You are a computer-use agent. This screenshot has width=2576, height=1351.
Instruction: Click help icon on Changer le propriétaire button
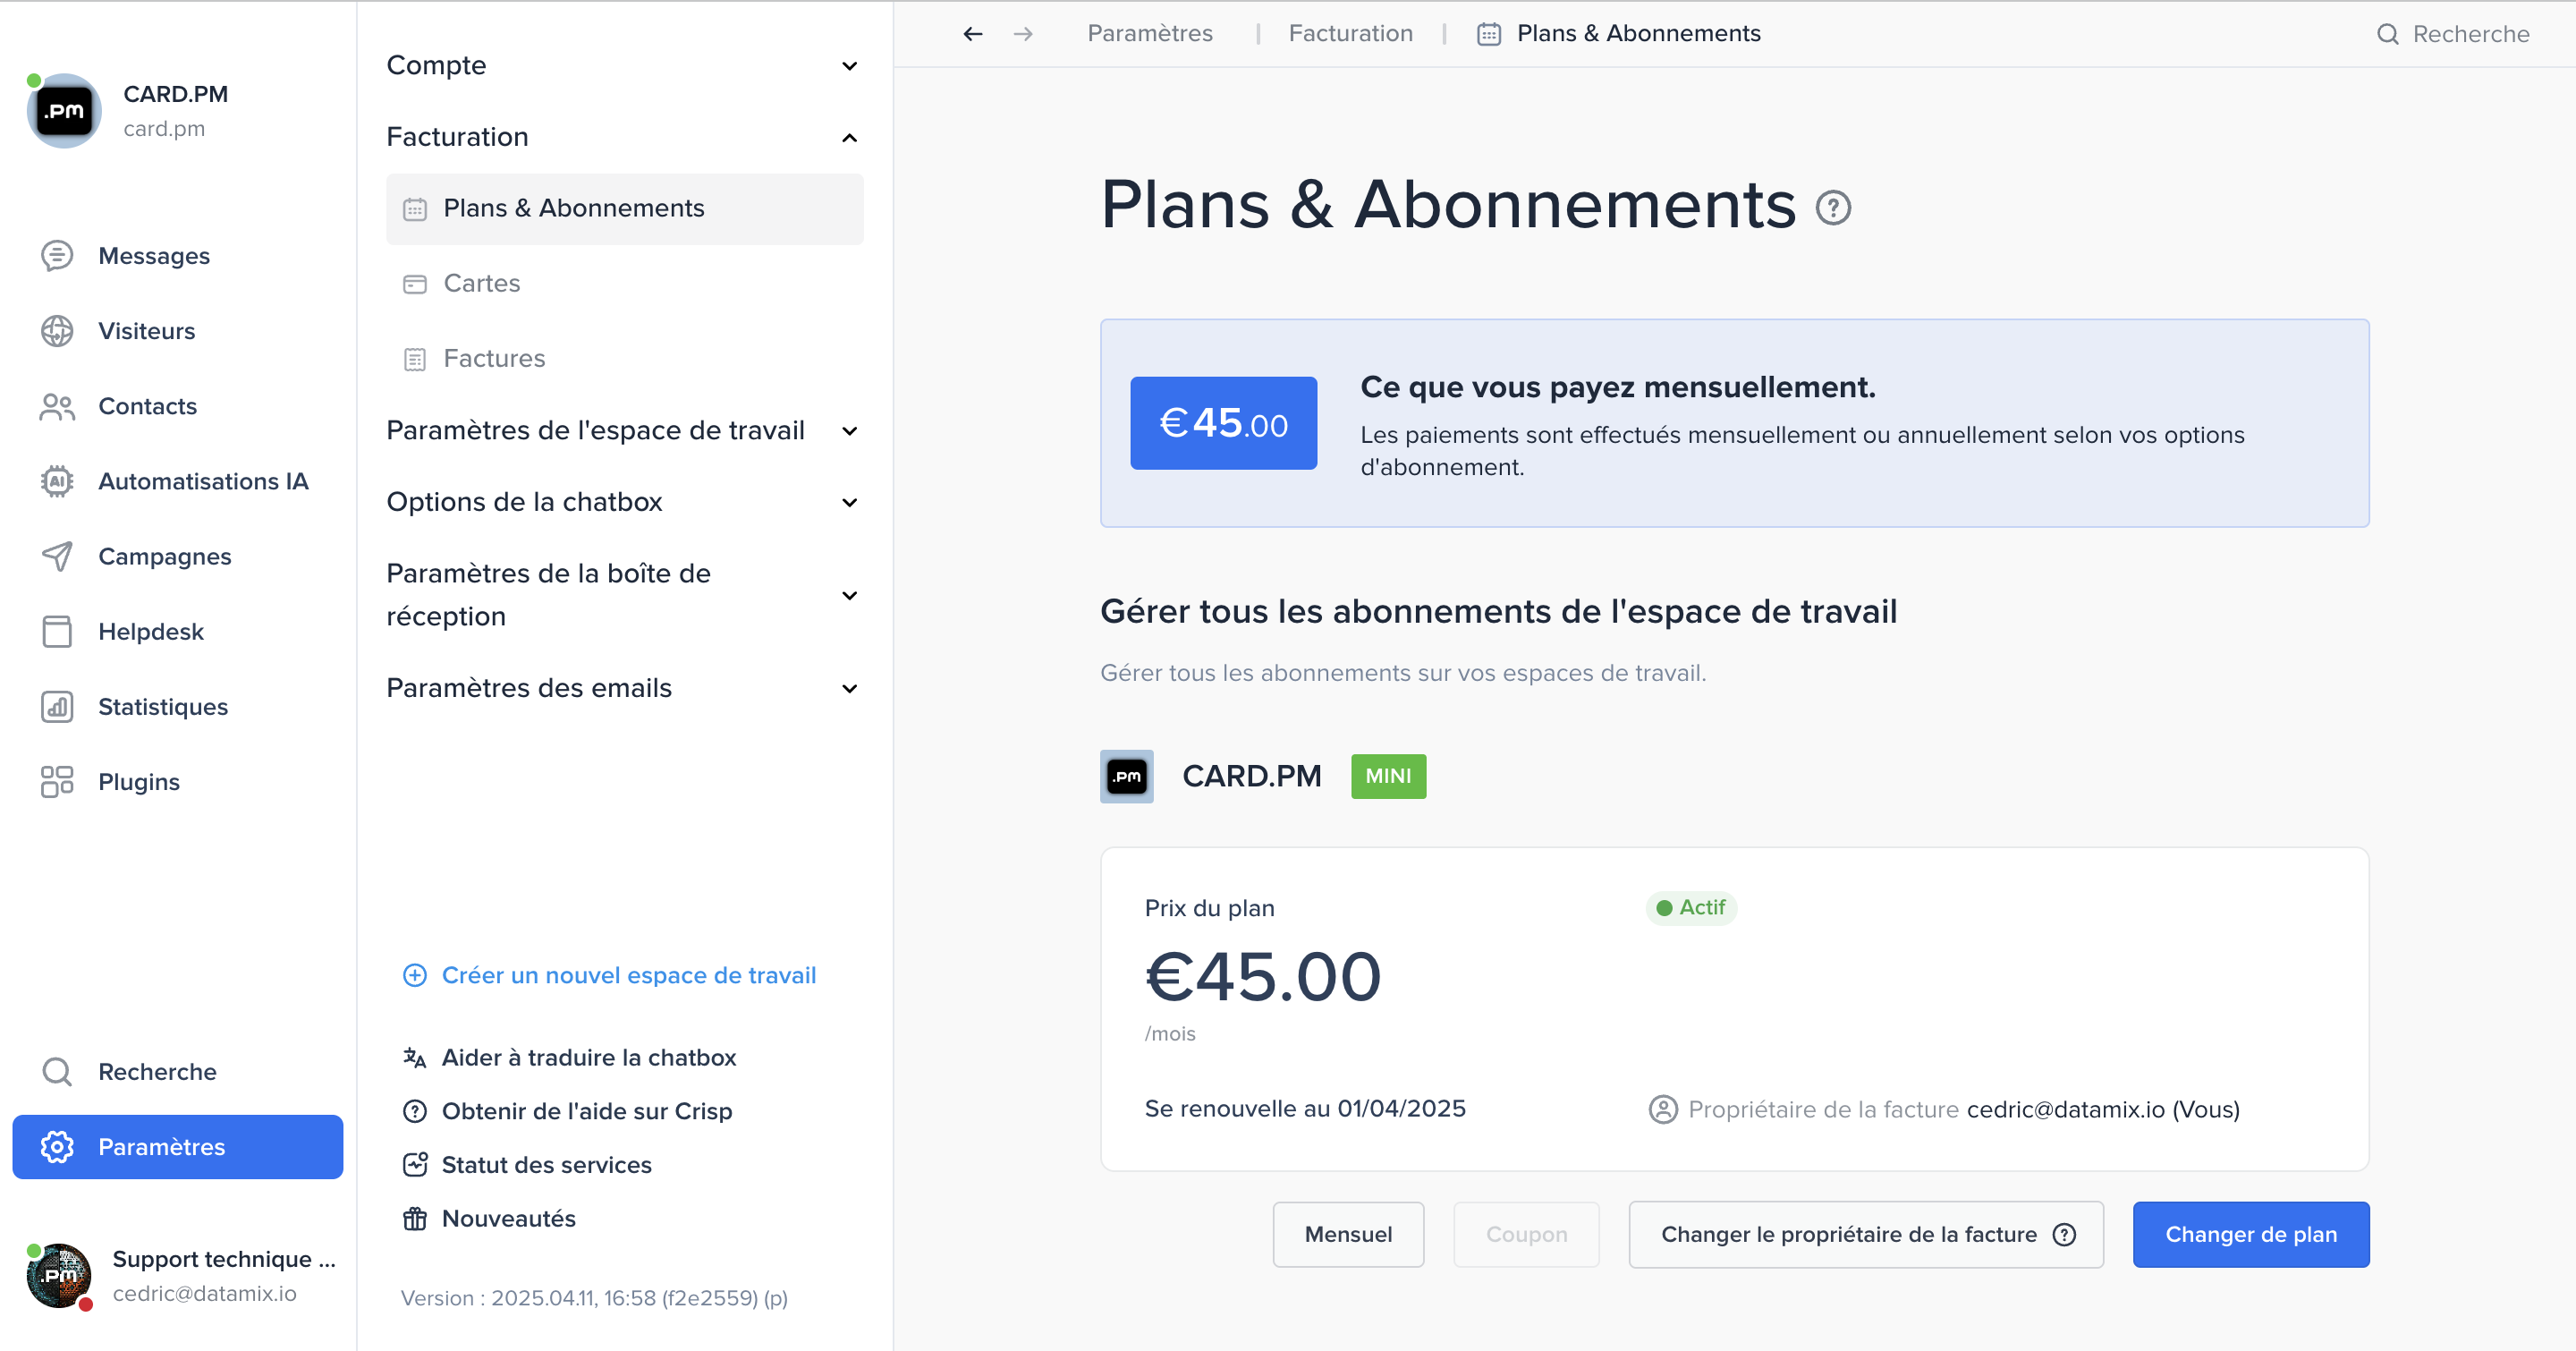pyautogui.click(x=2064, y=1234)
